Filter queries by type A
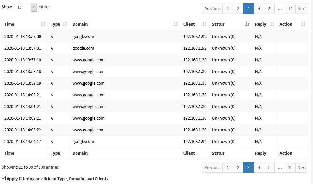313x184 pixels. pyautogui.click(x=52, y=36)
